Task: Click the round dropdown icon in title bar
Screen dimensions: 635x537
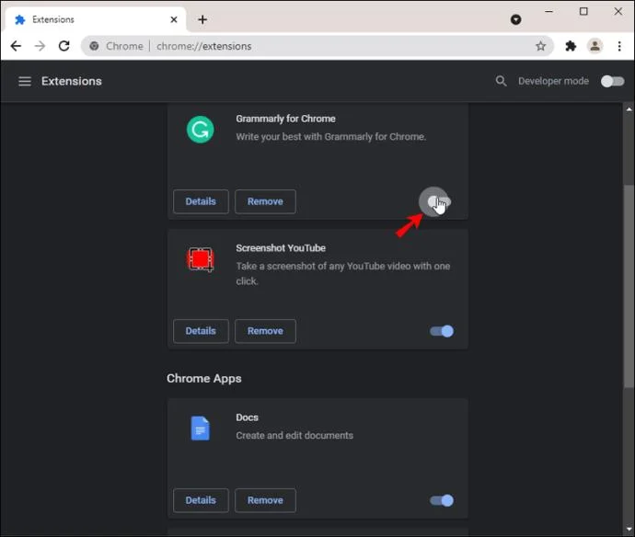Action: (515, 19)
